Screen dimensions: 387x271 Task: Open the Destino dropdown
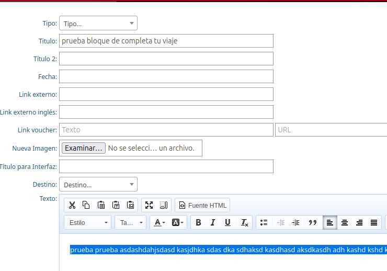tap(98, 184)
